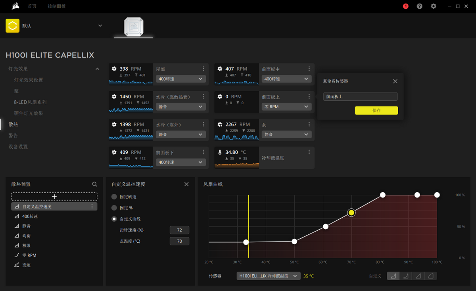Open iCUE settings gear icon

[434, 6]
